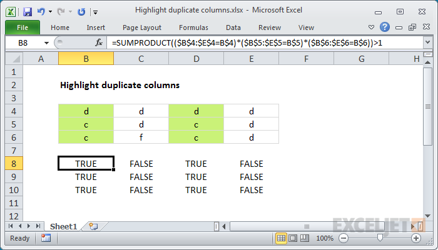The height and width of the screenshot is (250, 438).
Task: Open Excel Help question mark icon
Action: point(385,27)
